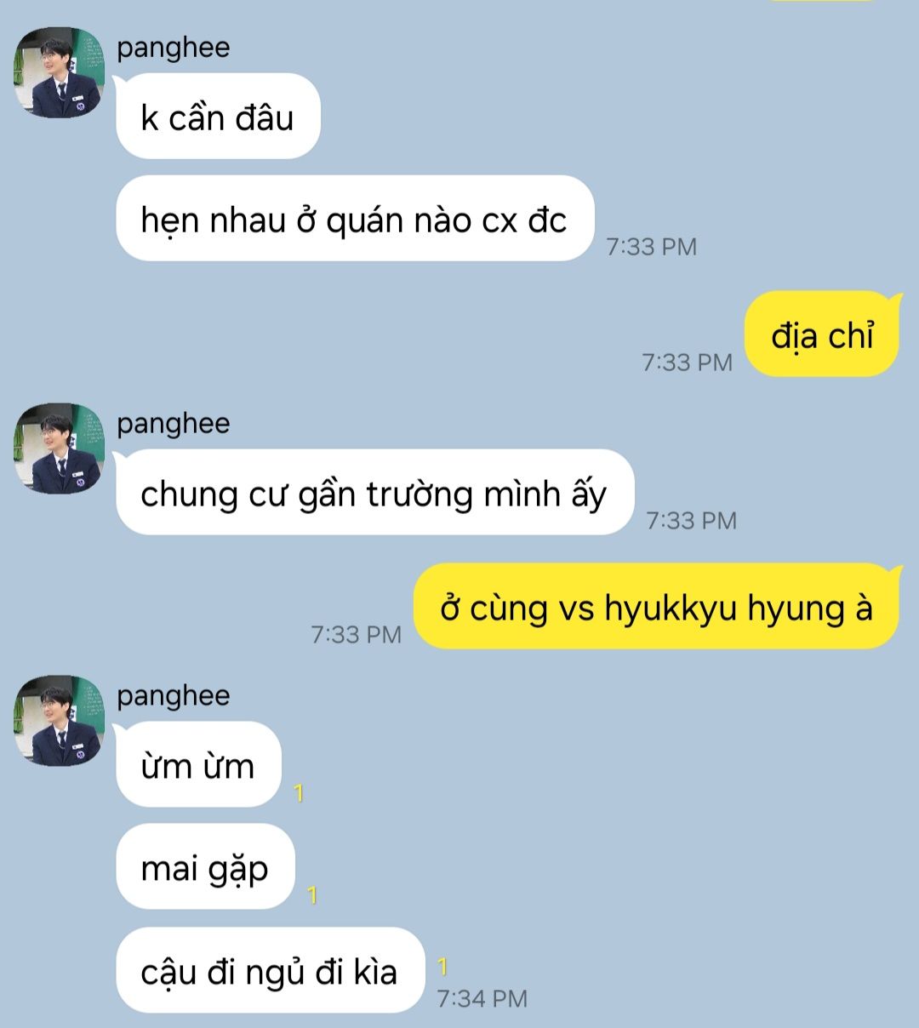
Task: Open panghee's avatar beside "k cần đâu" message
Action: click(x=59, y=73)
